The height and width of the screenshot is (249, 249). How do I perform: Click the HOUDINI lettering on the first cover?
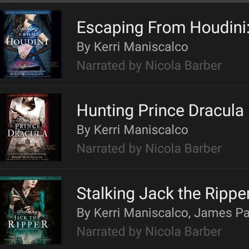27,42
